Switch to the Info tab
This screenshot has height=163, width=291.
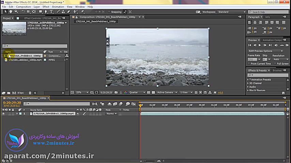coord(267,17)
